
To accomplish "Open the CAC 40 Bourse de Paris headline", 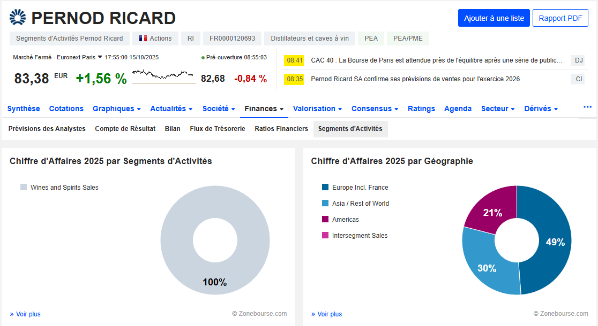I will (437, 60).
